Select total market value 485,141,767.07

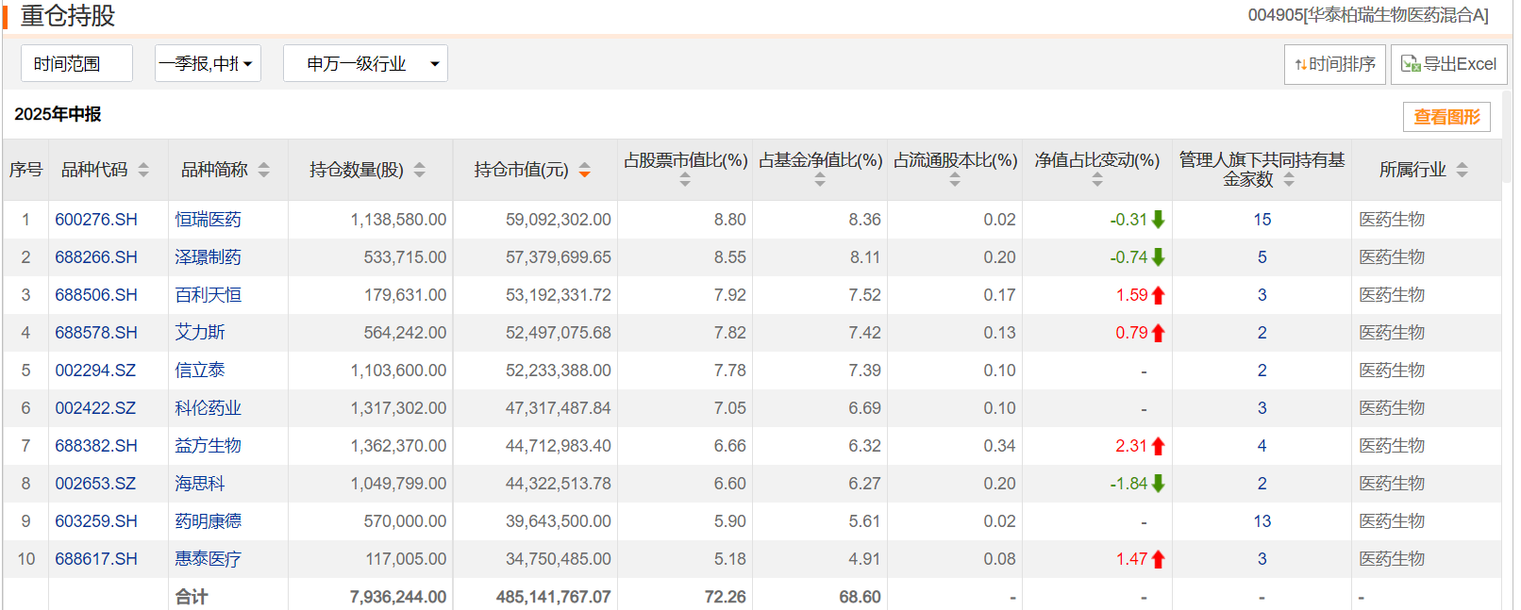pyautogui.click(x=554, y=597)
